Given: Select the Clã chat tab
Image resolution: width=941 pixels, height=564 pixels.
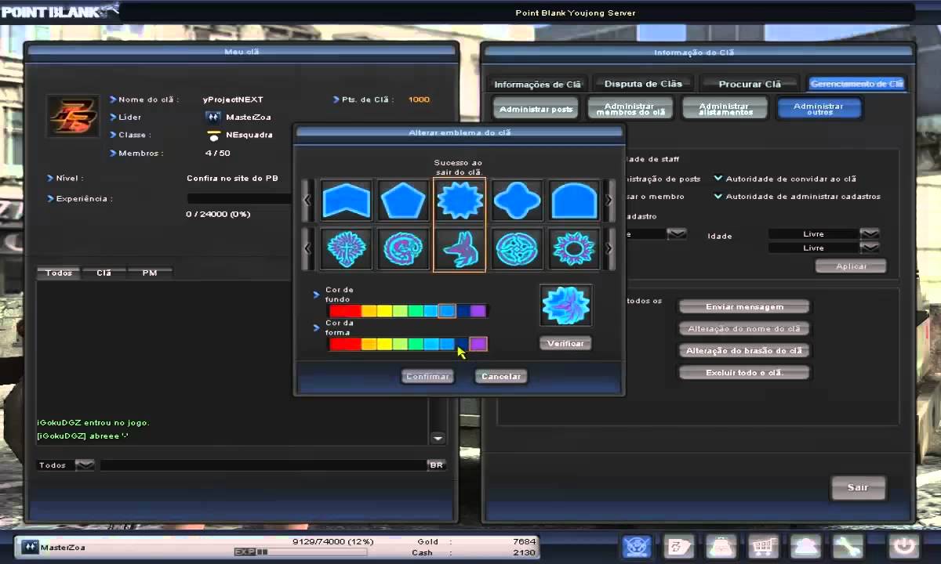Looking at the screenshot, I should 104,273.
